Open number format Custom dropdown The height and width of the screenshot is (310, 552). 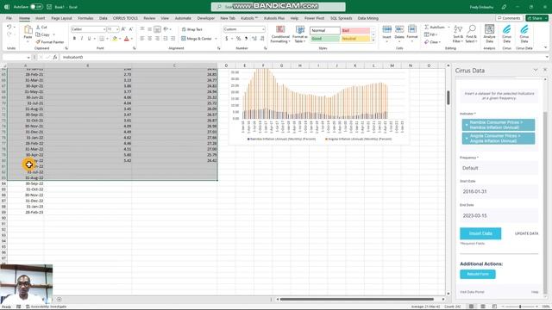click(x=263, y=29)
